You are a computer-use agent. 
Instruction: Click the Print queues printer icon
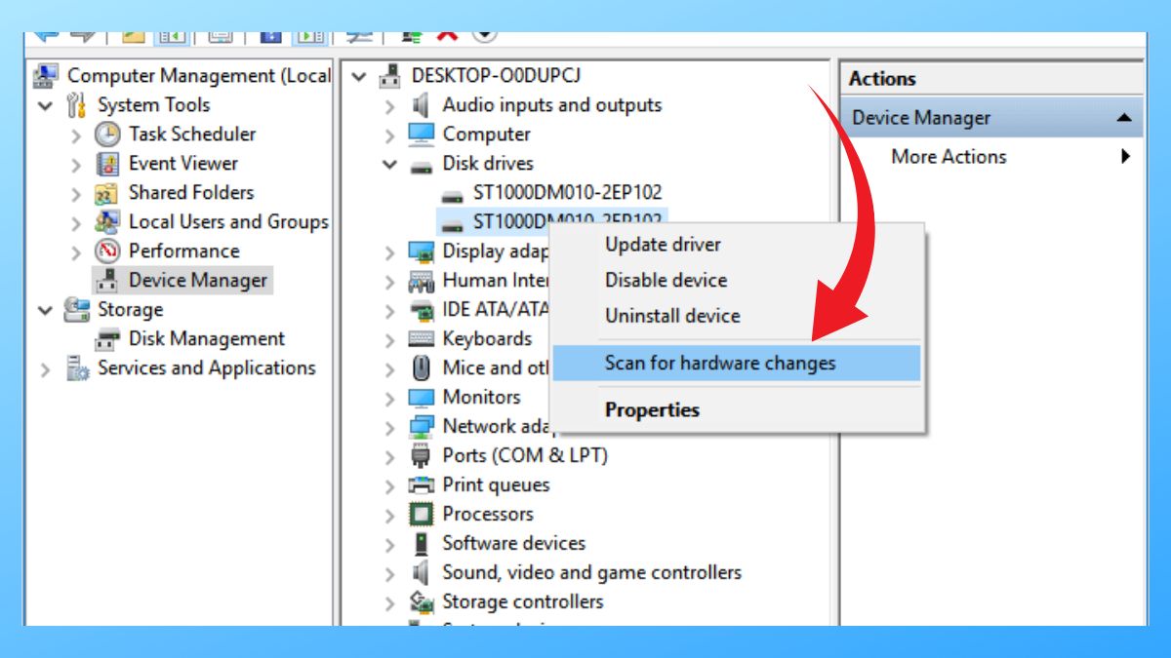coord(421,485)
